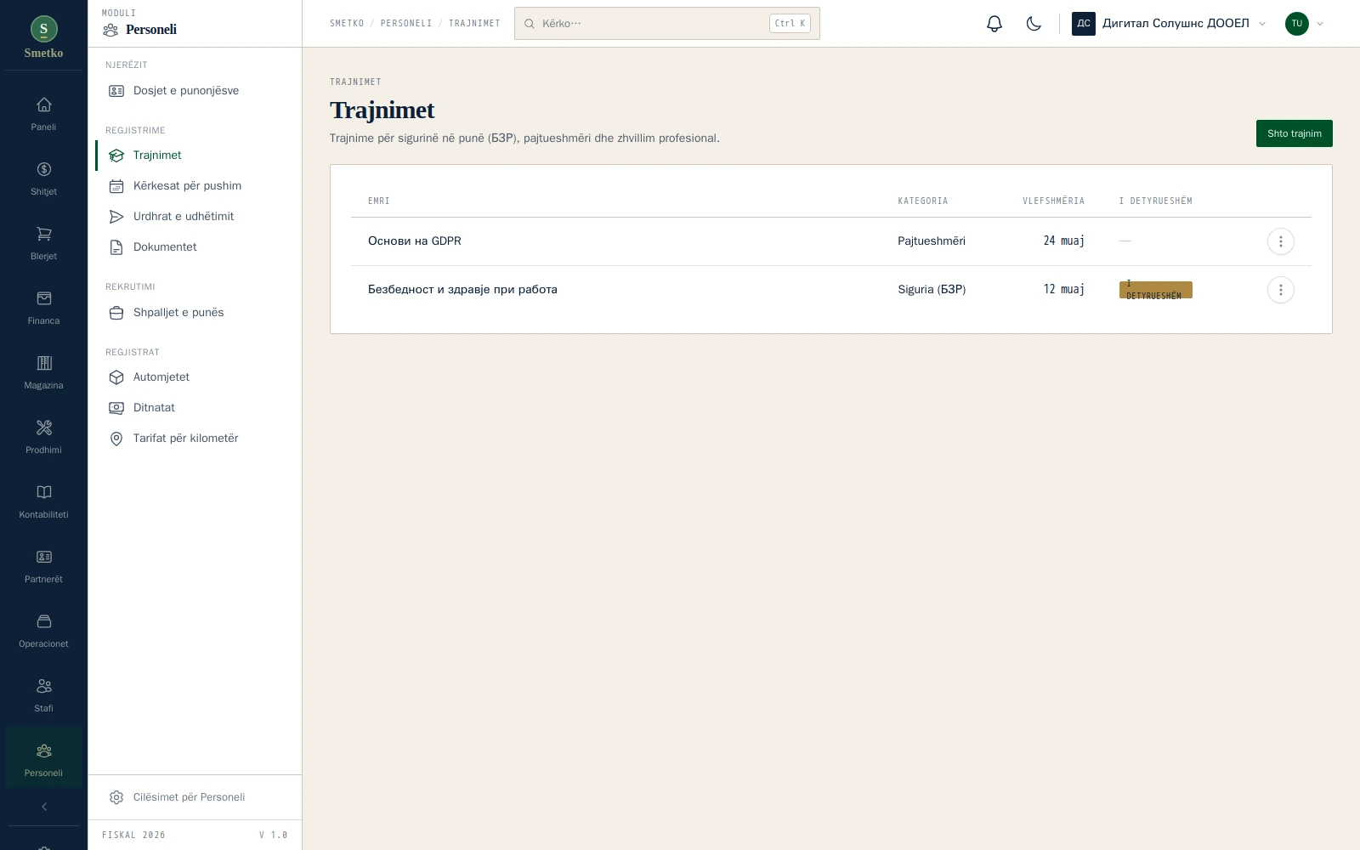The width and height of the screenshot is (1360, 850).
Task: Click the I DETYRUESHËM badge
Action: click(1155, 290)
